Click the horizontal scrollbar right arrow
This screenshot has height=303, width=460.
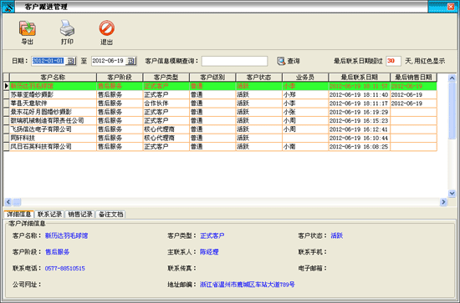(x=443, y=202)
